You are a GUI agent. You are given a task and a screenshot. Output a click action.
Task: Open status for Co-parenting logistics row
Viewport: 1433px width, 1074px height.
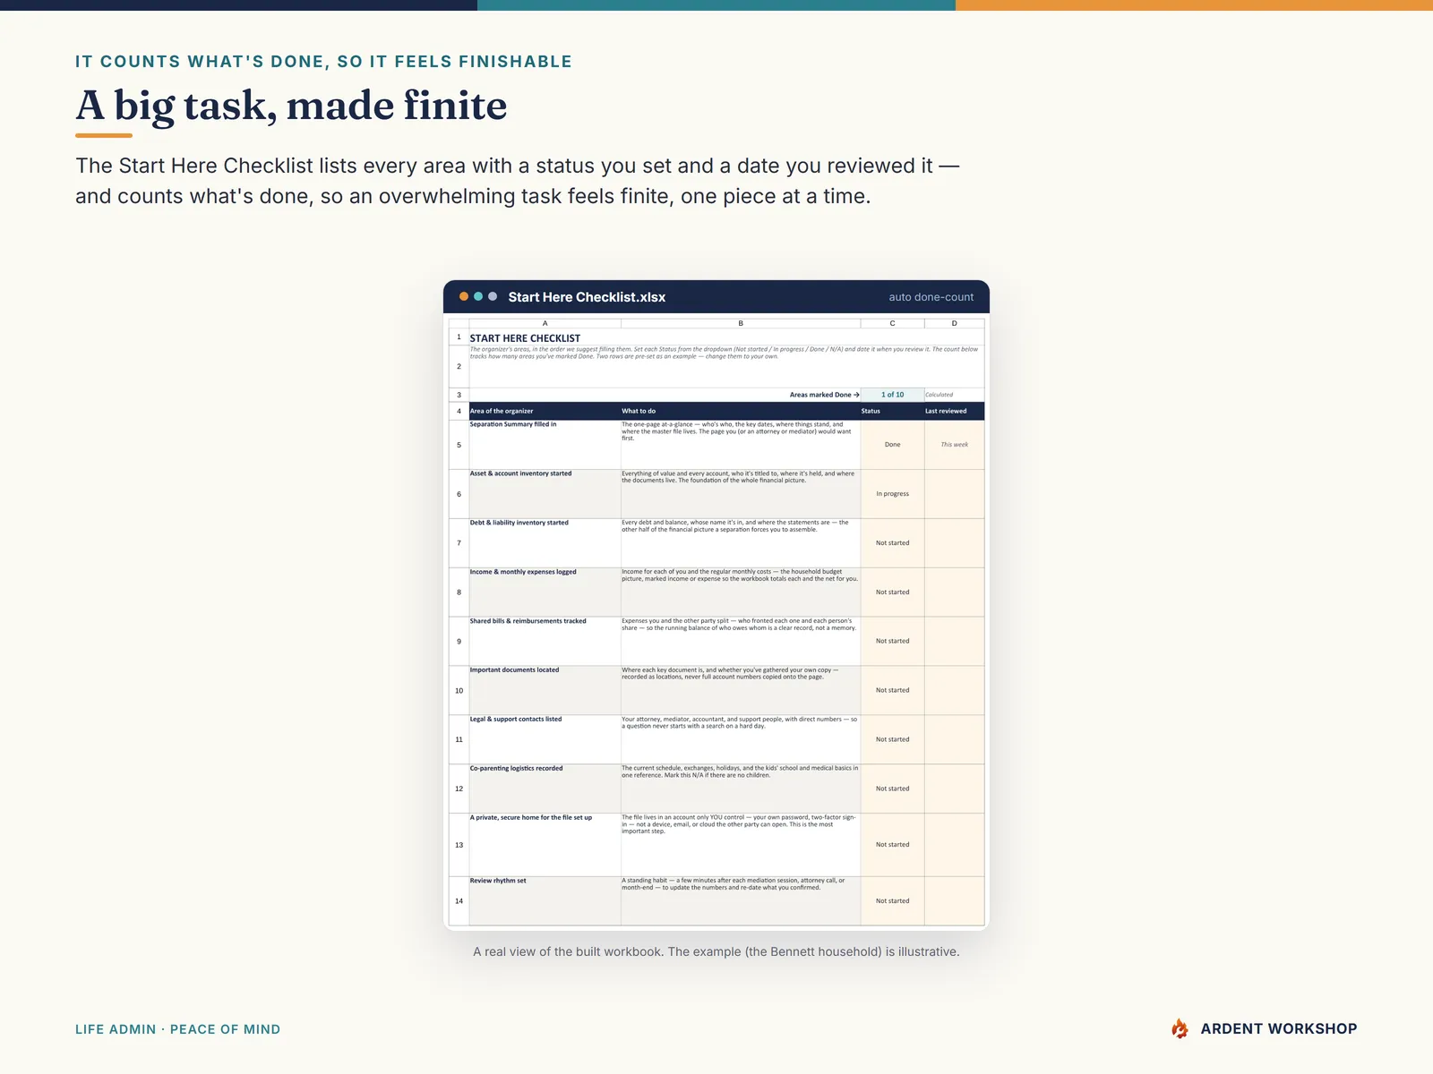(892, 788)
